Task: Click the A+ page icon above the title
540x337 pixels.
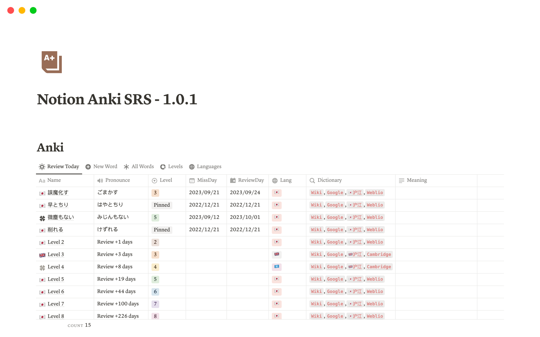Action: 52,62
